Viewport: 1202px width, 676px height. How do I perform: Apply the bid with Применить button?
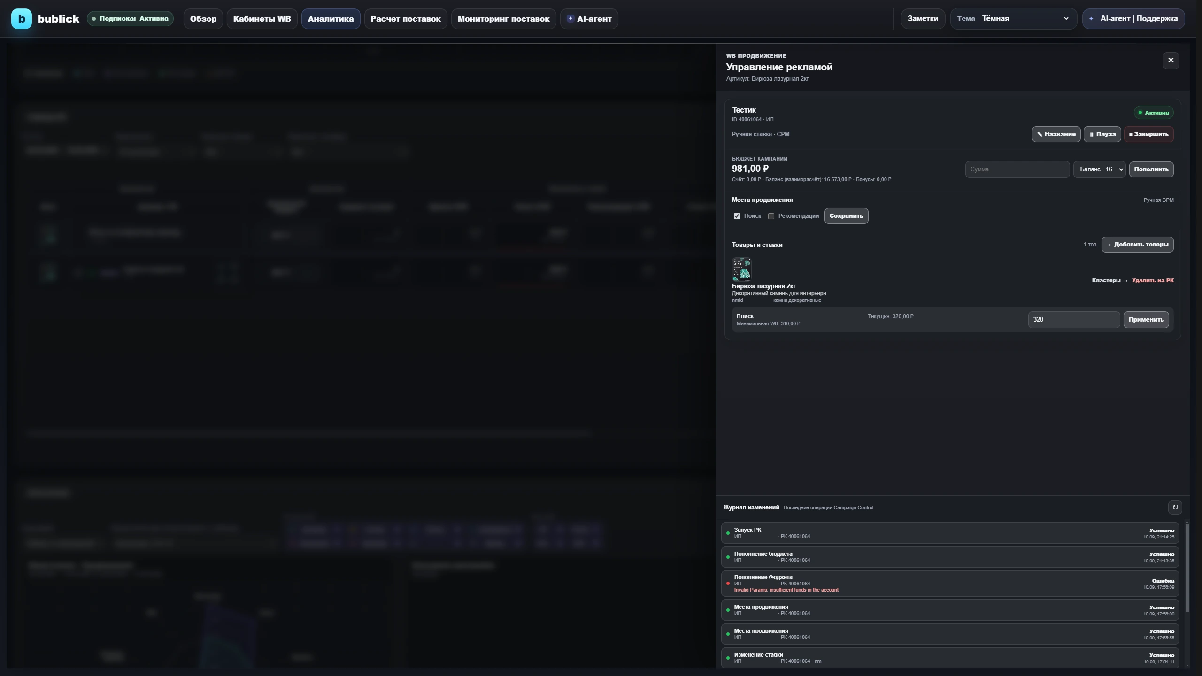pyautogui.click(x=1146, y=320)
